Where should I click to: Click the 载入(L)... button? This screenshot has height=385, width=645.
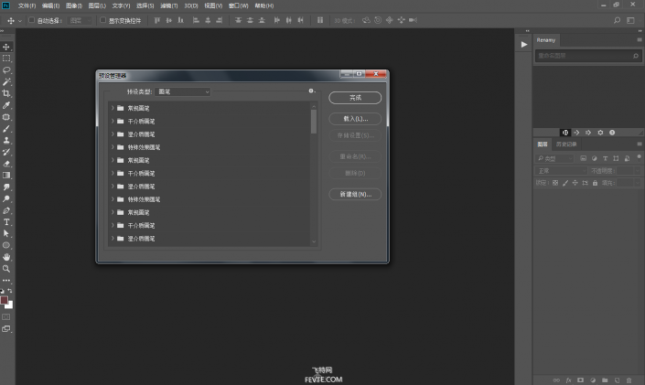355,119
